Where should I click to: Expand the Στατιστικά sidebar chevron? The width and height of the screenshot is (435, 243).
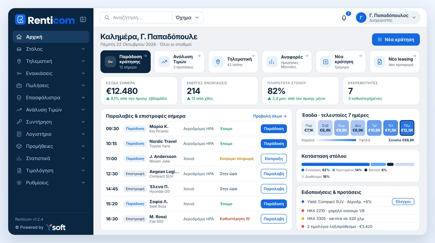[x=83, y=158]
